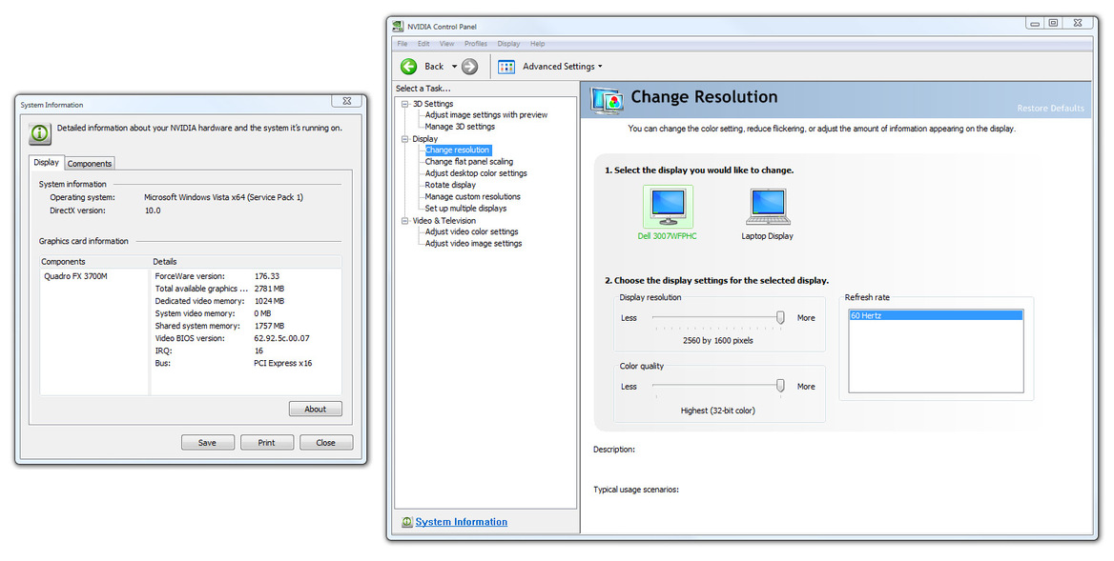
Task: Collapse the Display tree node
Action: (405, 139)
